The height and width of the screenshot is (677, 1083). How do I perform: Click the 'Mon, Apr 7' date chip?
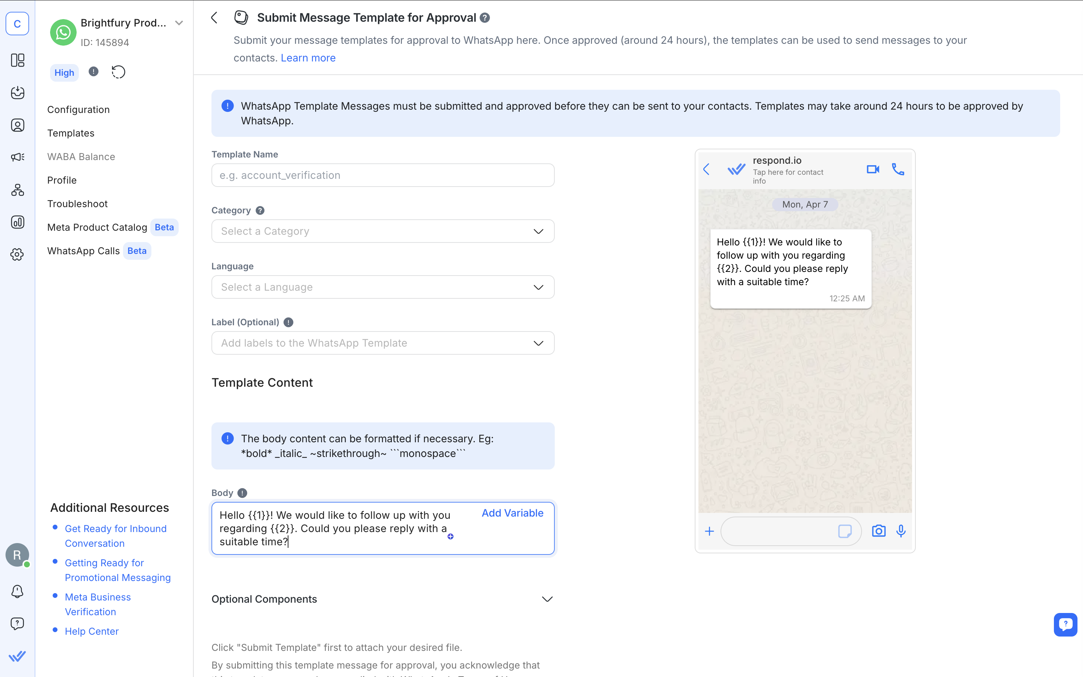(x=805, y=205)
